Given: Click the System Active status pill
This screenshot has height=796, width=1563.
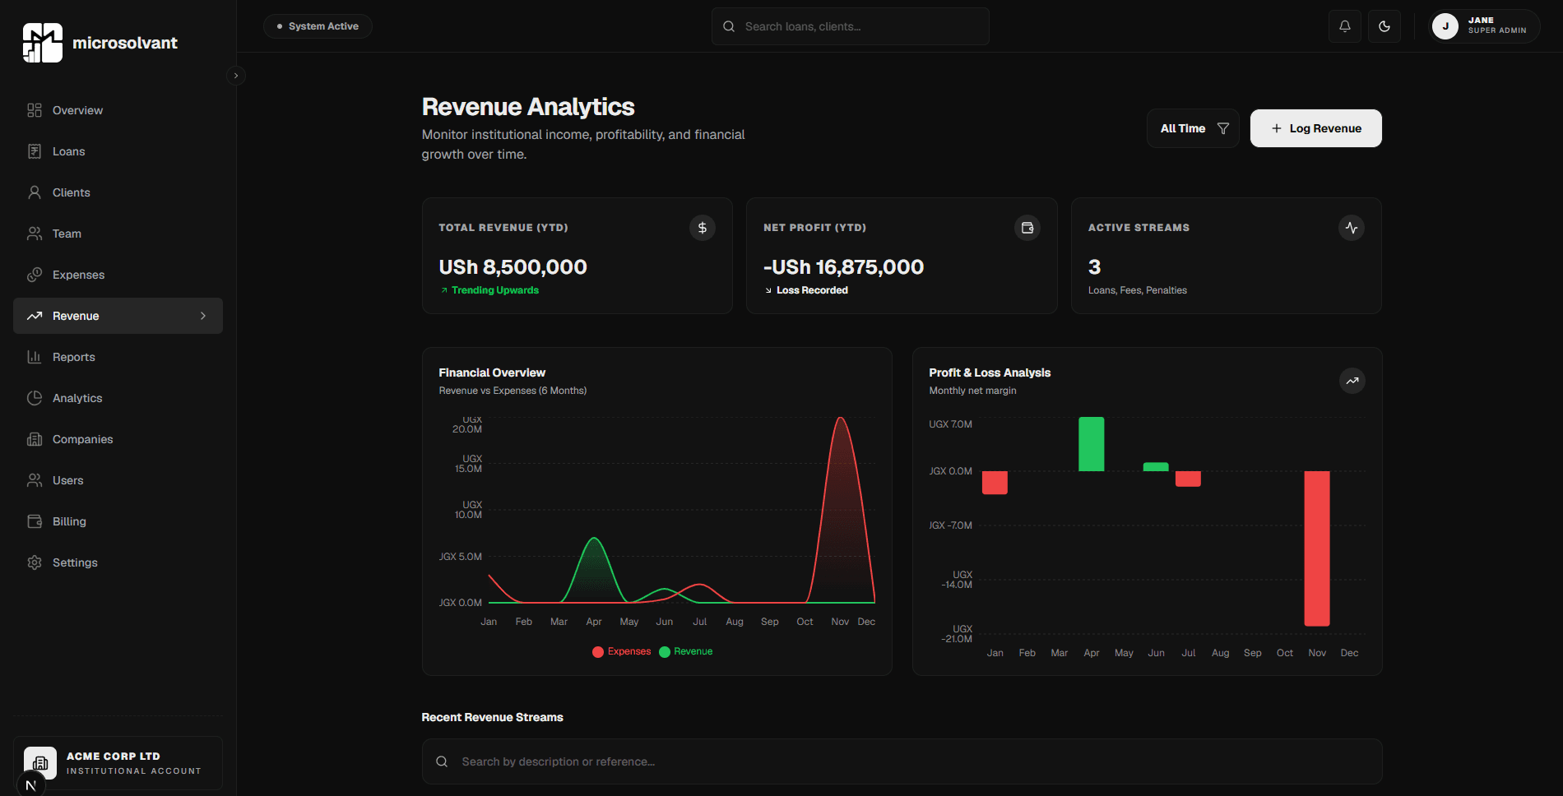Looking at the screenshot, I should [318, 26].
